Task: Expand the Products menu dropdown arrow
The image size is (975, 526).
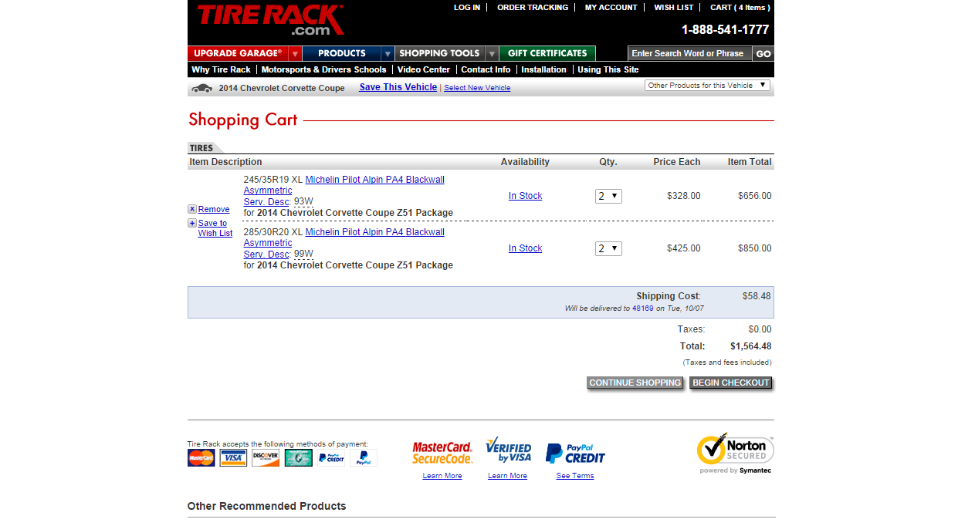Action: click(388, 54)
